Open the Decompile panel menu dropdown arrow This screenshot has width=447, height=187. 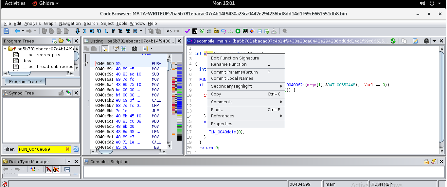434,41
